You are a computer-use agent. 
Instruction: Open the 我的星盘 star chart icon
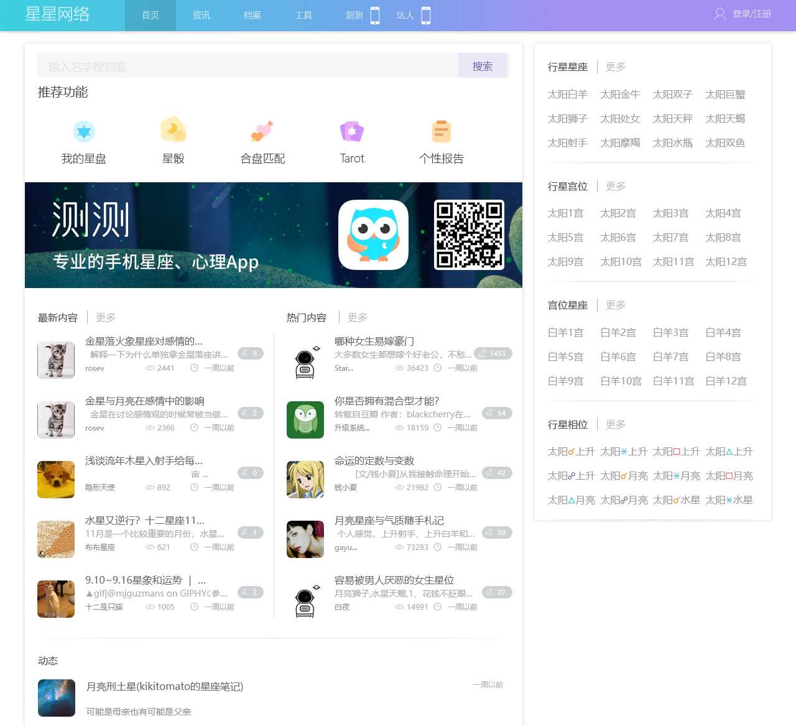tap(84, 132)
